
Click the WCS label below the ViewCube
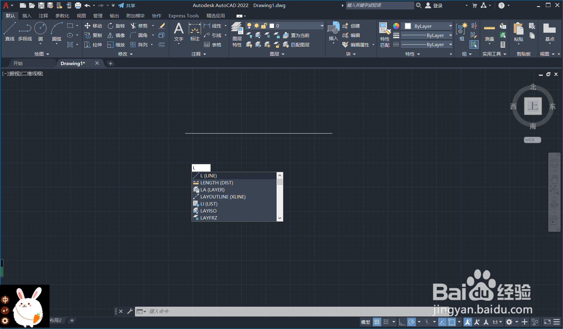[532, 140]
